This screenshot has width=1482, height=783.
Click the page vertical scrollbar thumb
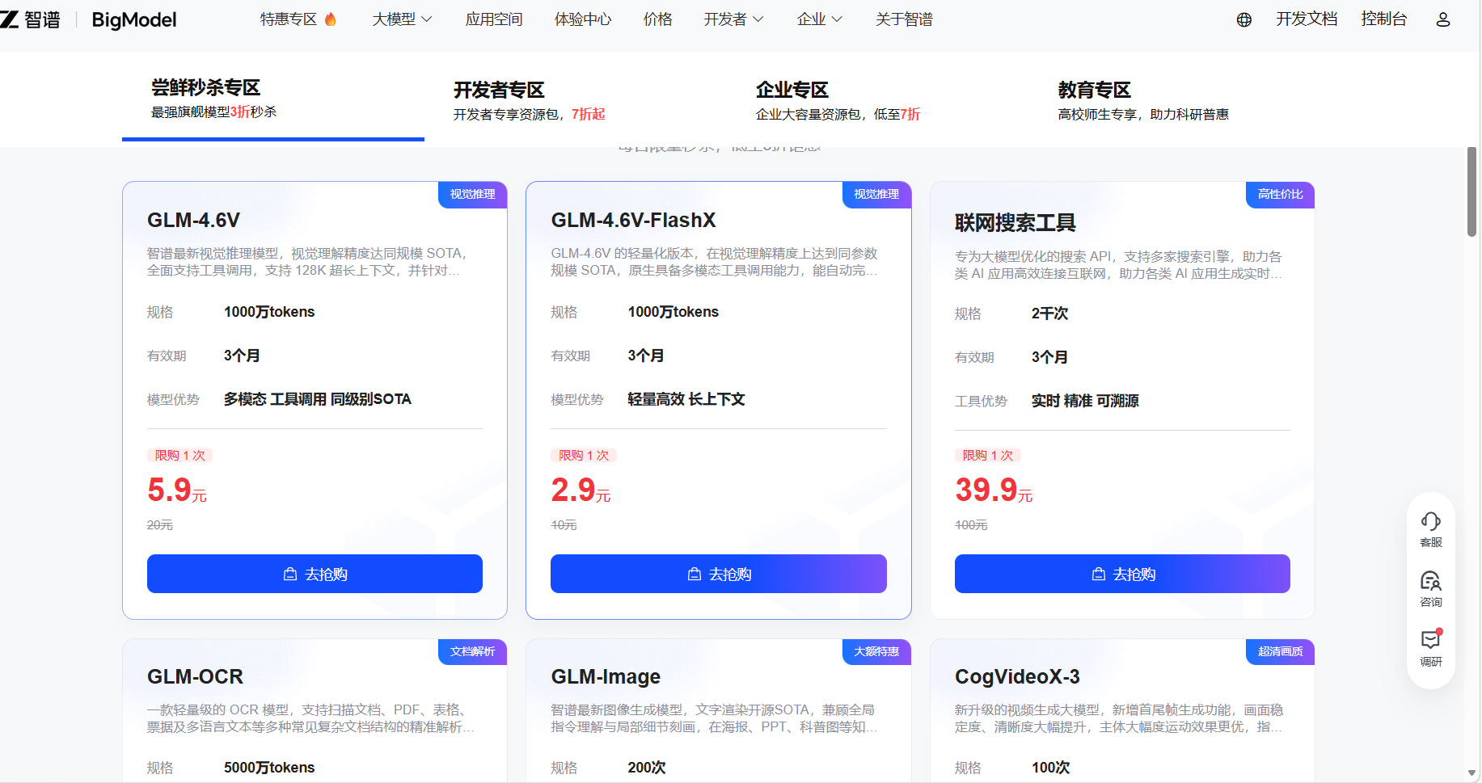tap(1472, 192)
